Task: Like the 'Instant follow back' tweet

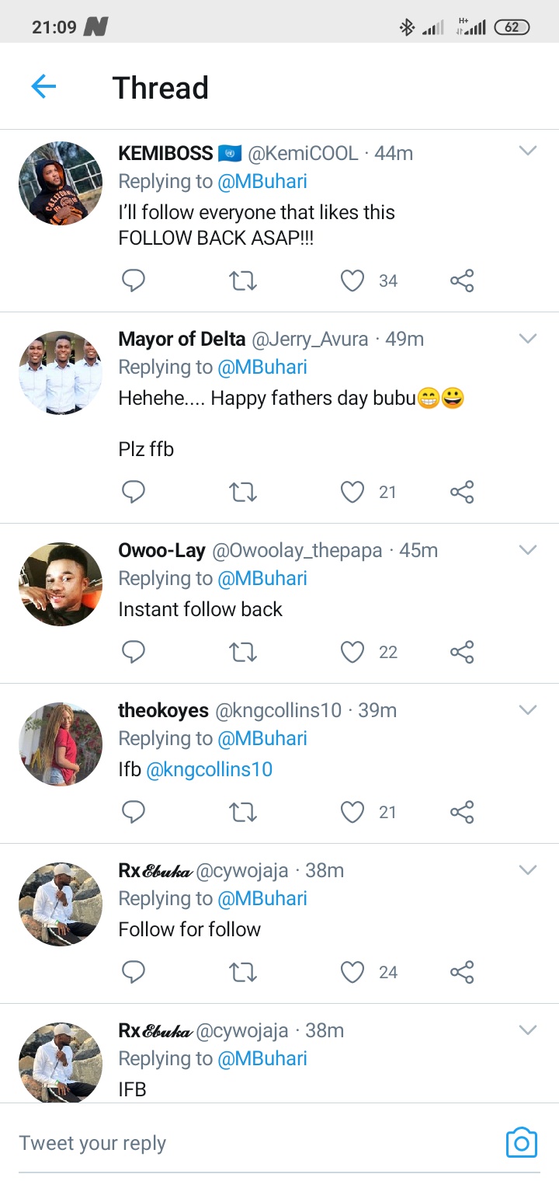Action: tap(352, 652)
